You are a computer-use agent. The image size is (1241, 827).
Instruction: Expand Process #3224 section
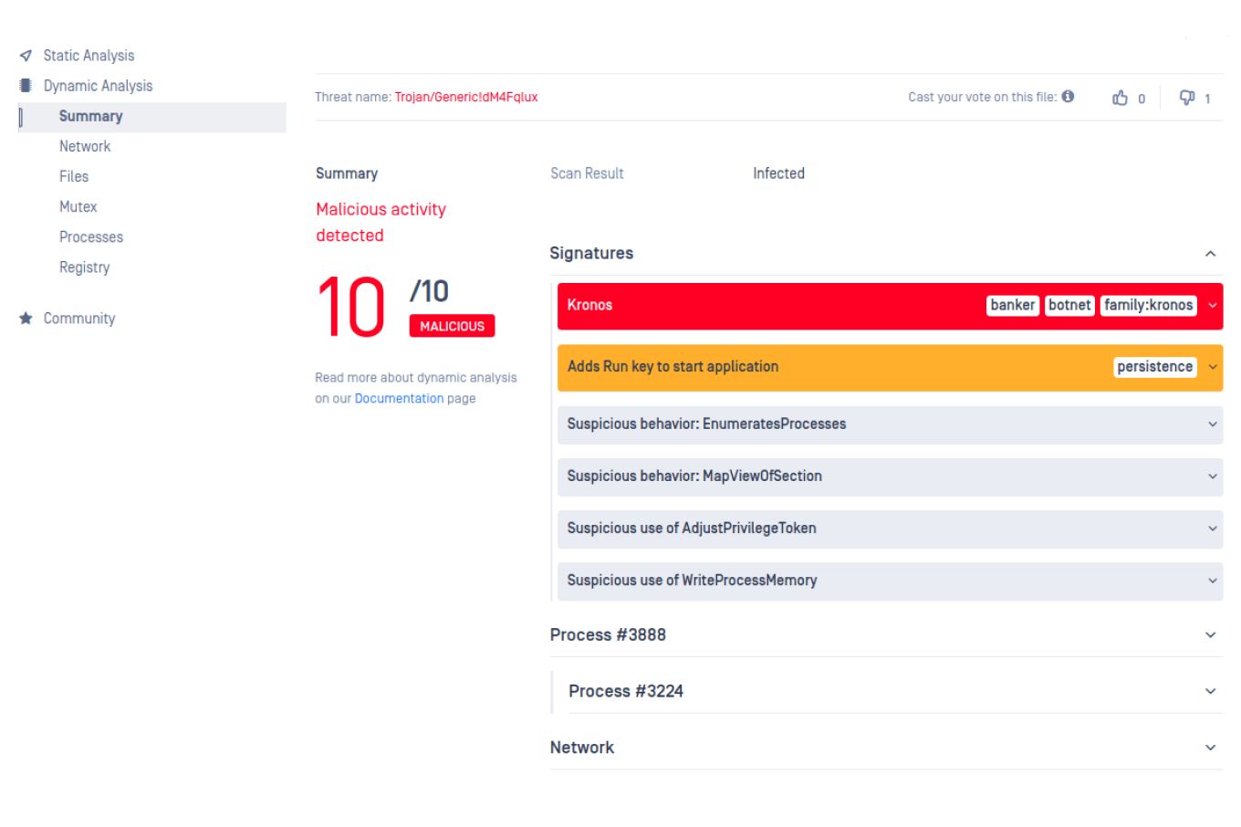coord(1210,692)
